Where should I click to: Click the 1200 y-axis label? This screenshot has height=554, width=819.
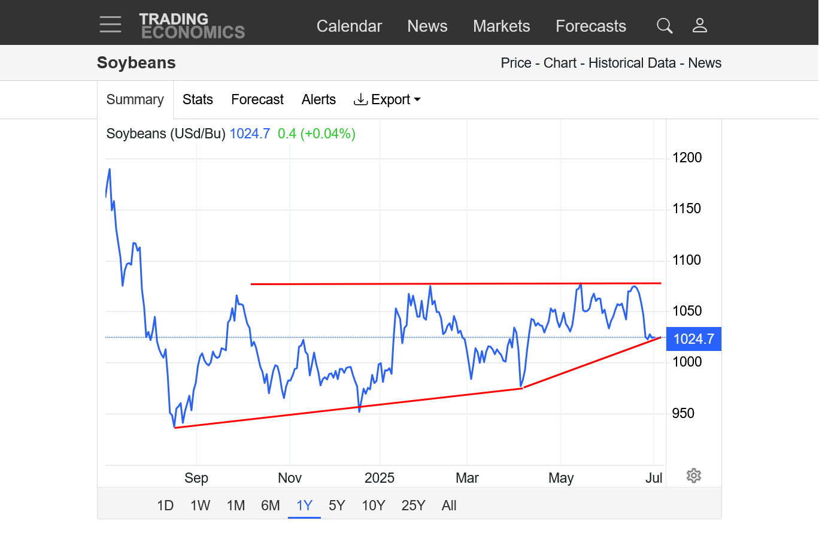pyautogui.click(x=687, y=158)
